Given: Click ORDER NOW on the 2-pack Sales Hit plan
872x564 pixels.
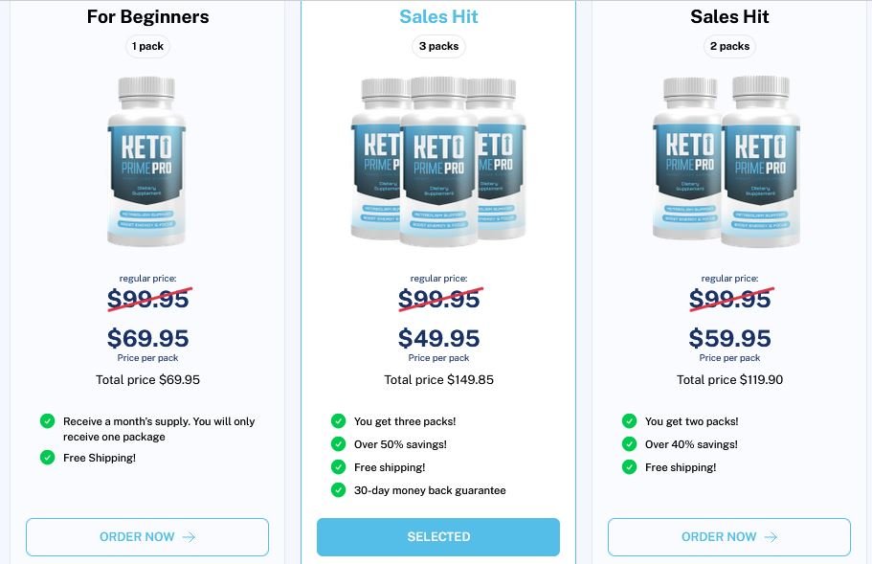Looking at the screenshot, I should [729, 536].
